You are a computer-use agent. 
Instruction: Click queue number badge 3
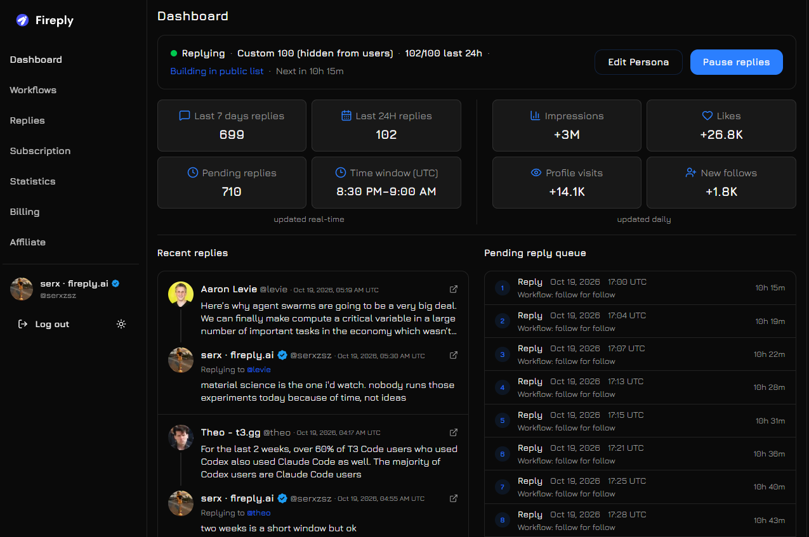tap(503, 354)
